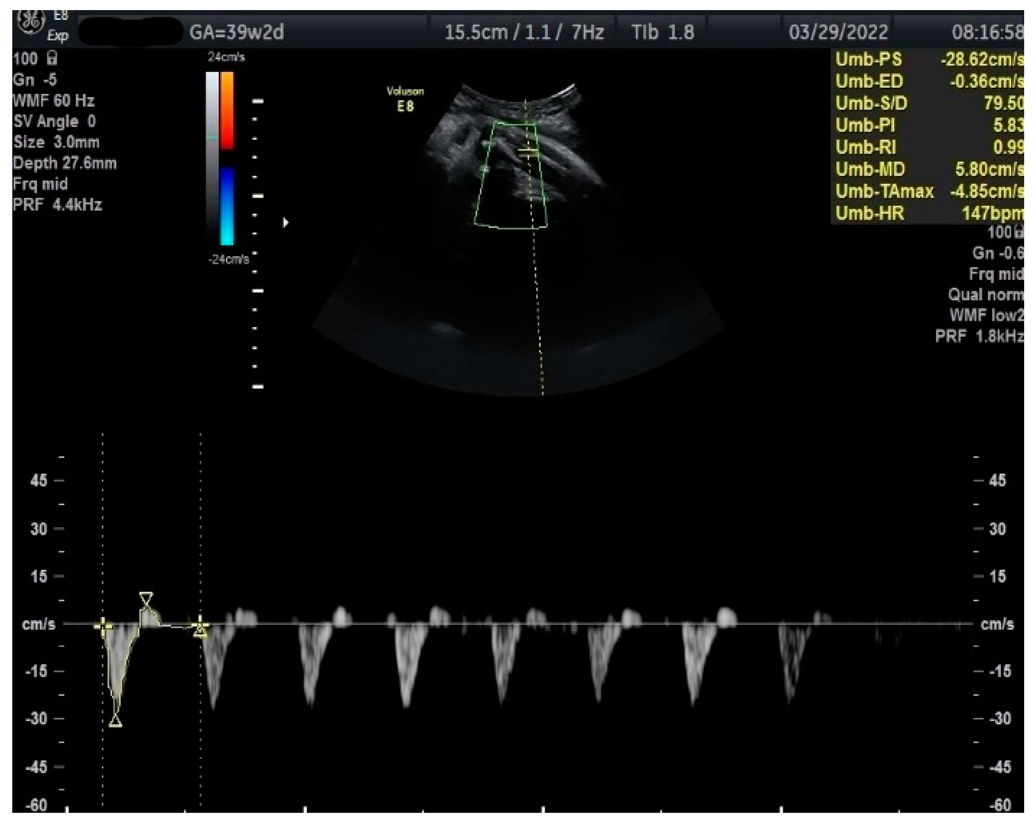The image size is (1036, 826).
Task: Click the red-orange color velocity bar
Action: (x=227, y=110)
